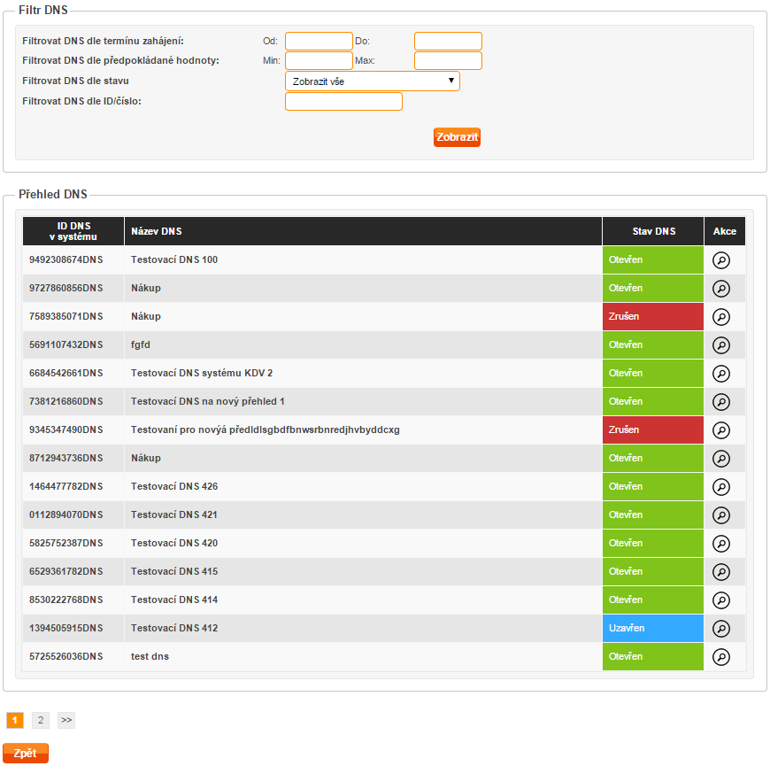Click the name test dns
The image size is (770, 766).
[x=150, y=656]
